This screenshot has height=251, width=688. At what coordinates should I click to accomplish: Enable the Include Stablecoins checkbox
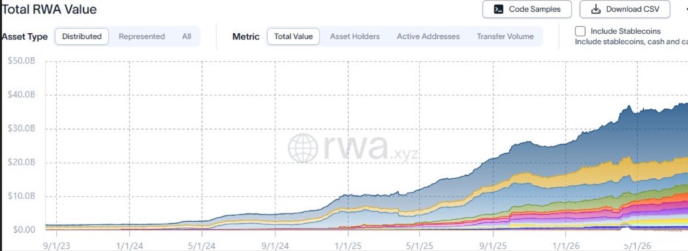pyautogui.click(x=580, y=31)
